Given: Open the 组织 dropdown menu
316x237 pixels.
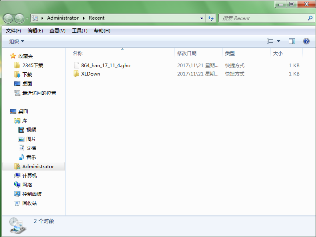Looking at the screenshot, I should 16,41.
